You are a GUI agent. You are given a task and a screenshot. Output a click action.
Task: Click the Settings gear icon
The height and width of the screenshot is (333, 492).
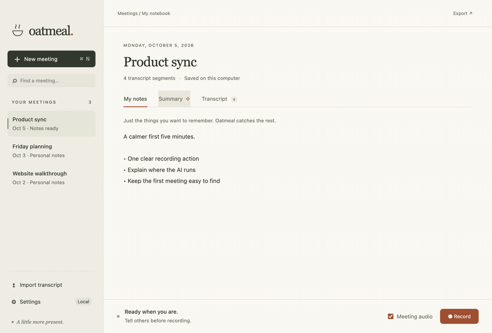14,302
